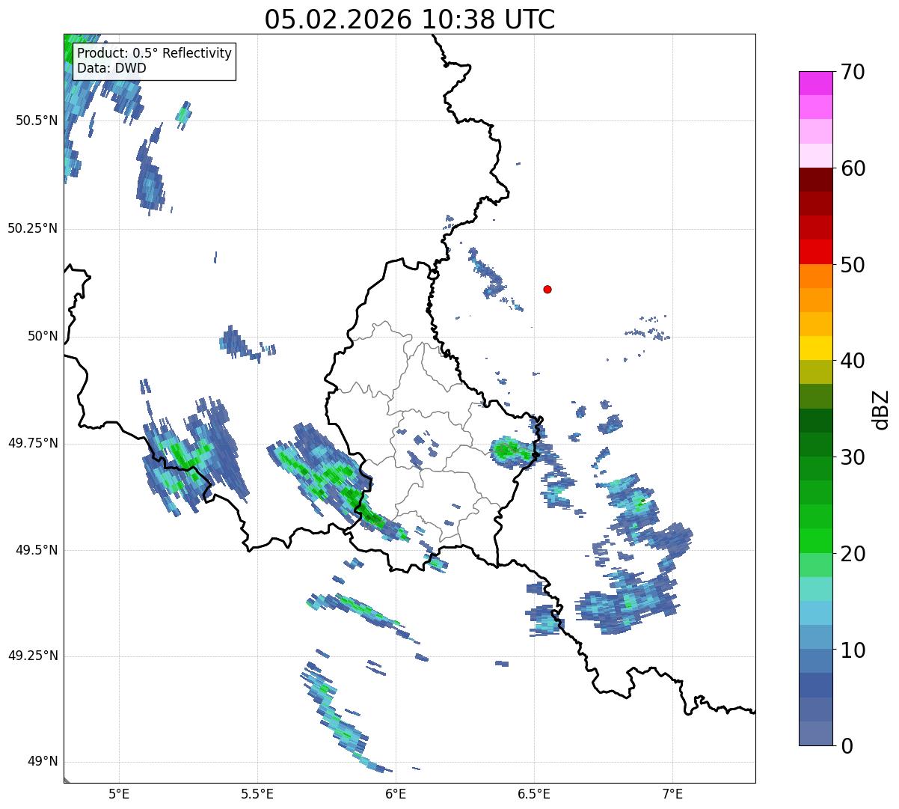Click the 49.25°N latitude label
The height and width of the screenshot is (809, 899).
pyautogui.click(x=32, y=656)
